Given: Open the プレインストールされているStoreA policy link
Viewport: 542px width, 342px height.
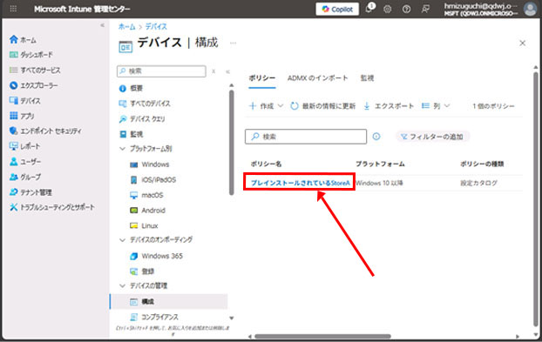Looking at the screenshot, I should (x=301, y=183).
